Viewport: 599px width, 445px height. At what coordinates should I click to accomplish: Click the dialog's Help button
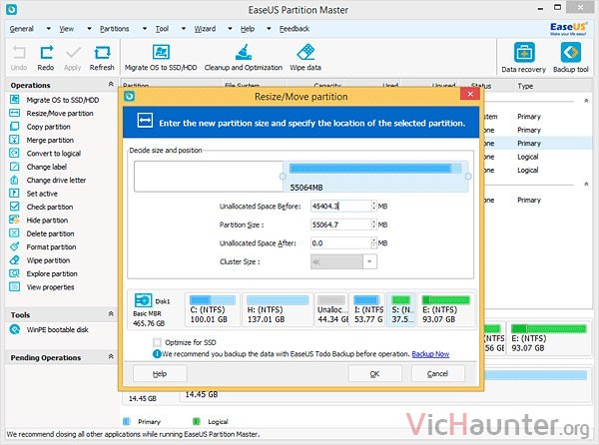click(x=160, y=373)
